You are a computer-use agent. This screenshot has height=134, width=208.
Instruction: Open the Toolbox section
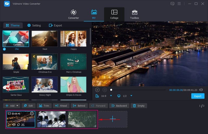point(134,14)
